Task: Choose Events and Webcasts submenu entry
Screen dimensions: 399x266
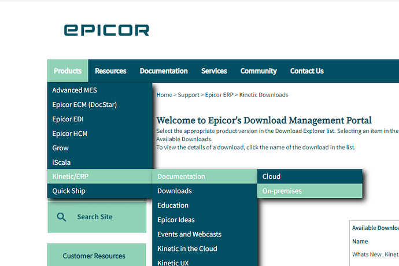Action: tap(205, 234)
